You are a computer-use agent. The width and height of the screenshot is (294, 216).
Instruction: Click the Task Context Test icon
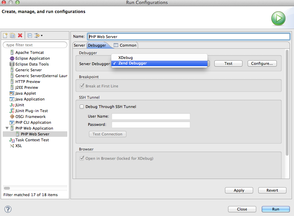pos(12,140)
